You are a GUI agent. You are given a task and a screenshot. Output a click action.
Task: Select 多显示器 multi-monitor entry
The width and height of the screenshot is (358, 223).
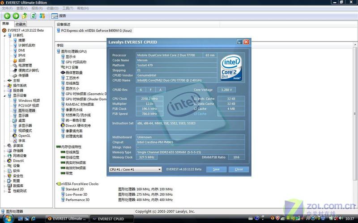point(25,125)
